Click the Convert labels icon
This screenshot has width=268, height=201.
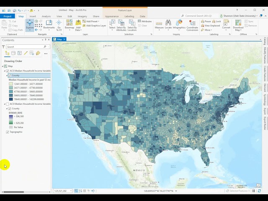tap(226, 23)
